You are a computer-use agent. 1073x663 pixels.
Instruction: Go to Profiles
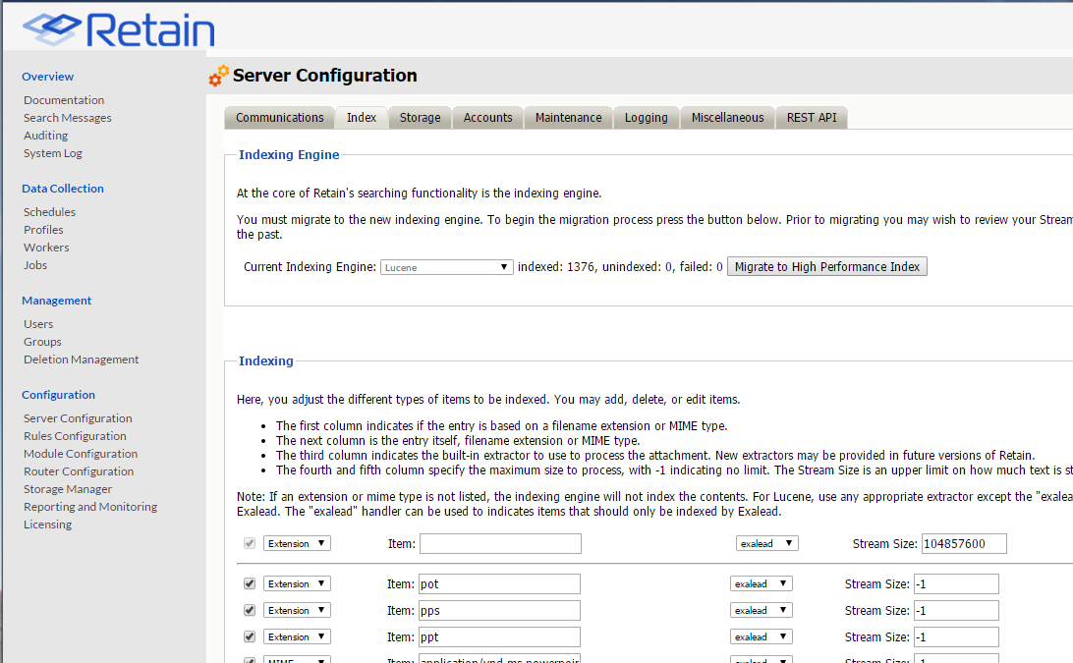(43, 230)
